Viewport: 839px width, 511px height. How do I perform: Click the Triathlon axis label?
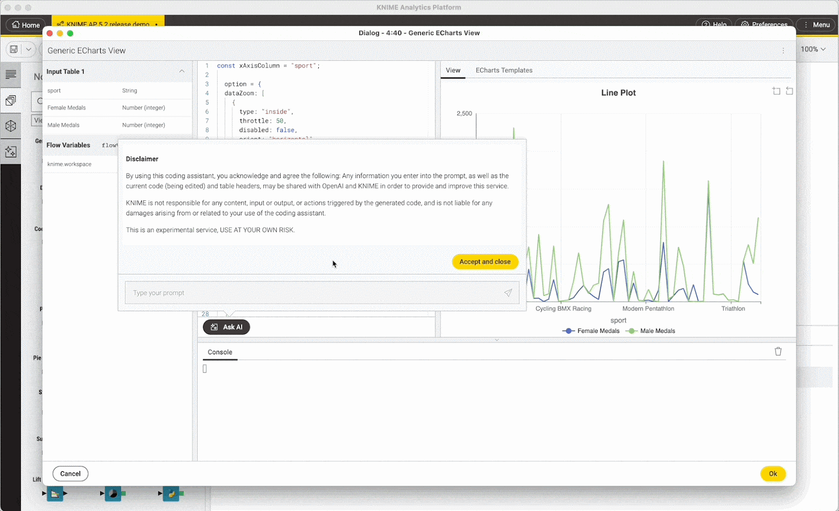tap(733, 308)
